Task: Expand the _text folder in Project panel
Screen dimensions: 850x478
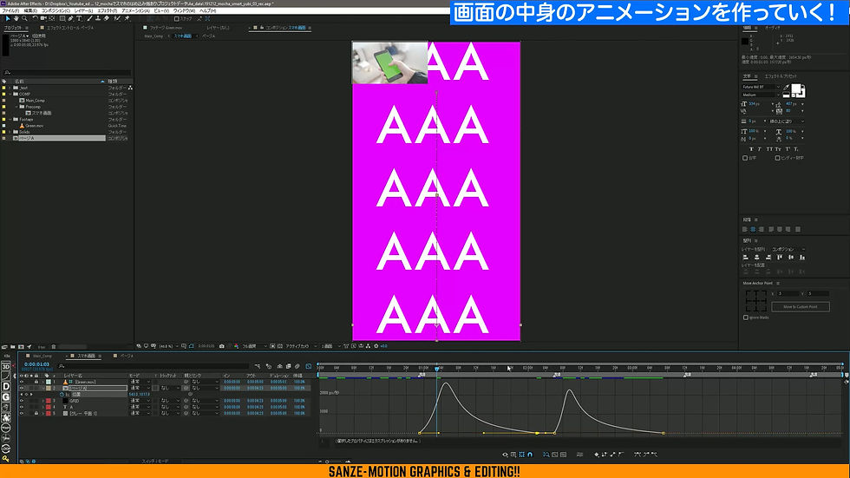Action: [10, 88]
